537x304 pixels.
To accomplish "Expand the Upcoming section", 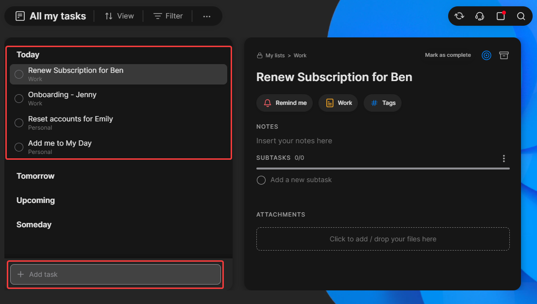I will pos(35,200).
